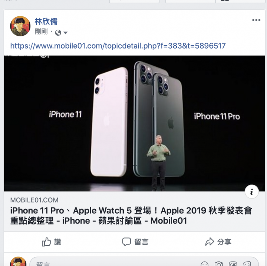This screenshot has width=267, height=266.
Task: Open 林欣儒's profile name link
Action: 46,22
